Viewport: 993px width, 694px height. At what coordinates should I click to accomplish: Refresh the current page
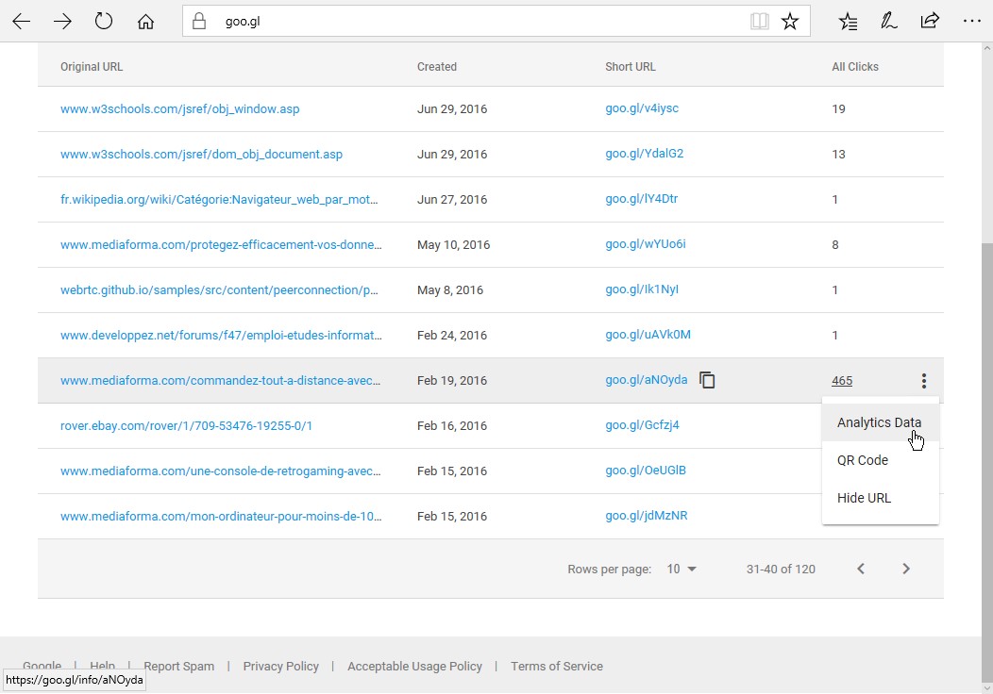coord(104,21)
